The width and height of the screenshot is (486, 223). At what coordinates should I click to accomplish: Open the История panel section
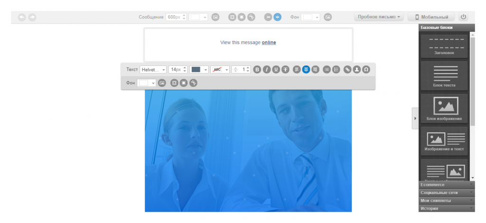[446, 208]
